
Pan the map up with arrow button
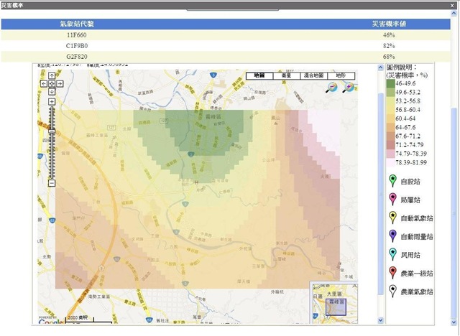pos(52,76)
